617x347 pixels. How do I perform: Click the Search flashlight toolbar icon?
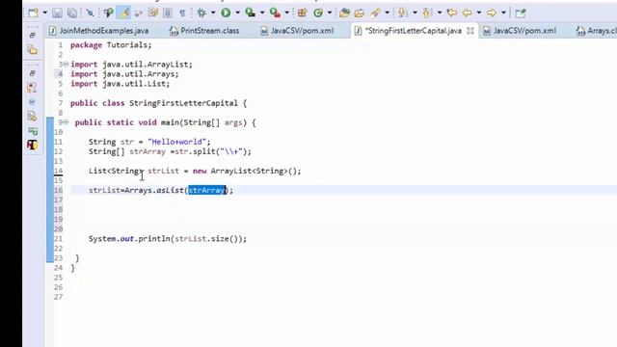375,13
